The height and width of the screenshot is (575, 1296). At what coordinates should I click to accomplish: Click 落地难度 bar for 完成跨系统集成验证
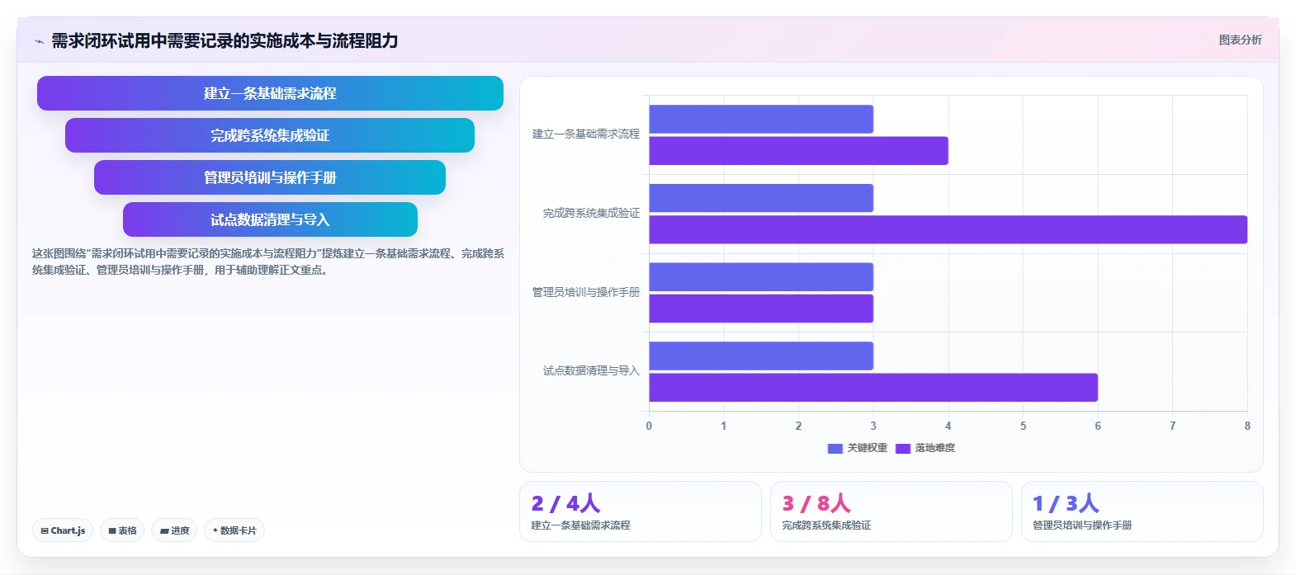click(x=948, y=229)
